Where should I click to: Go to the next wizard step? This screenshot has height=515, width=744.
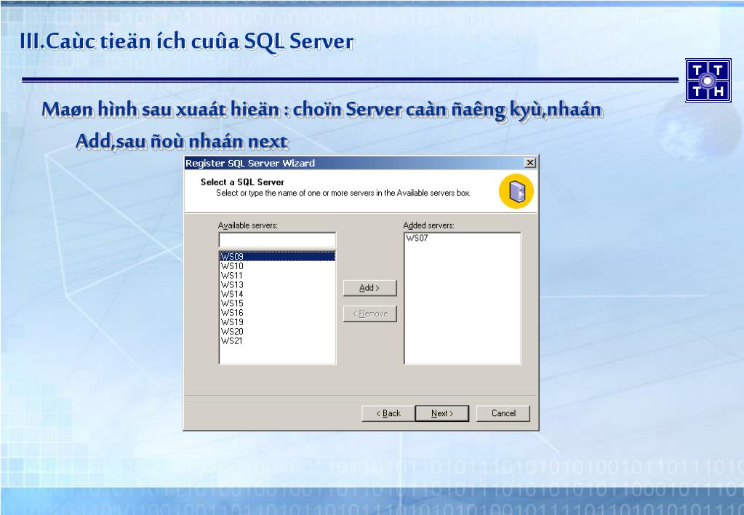pyautogui.click(x=441, y=413)
